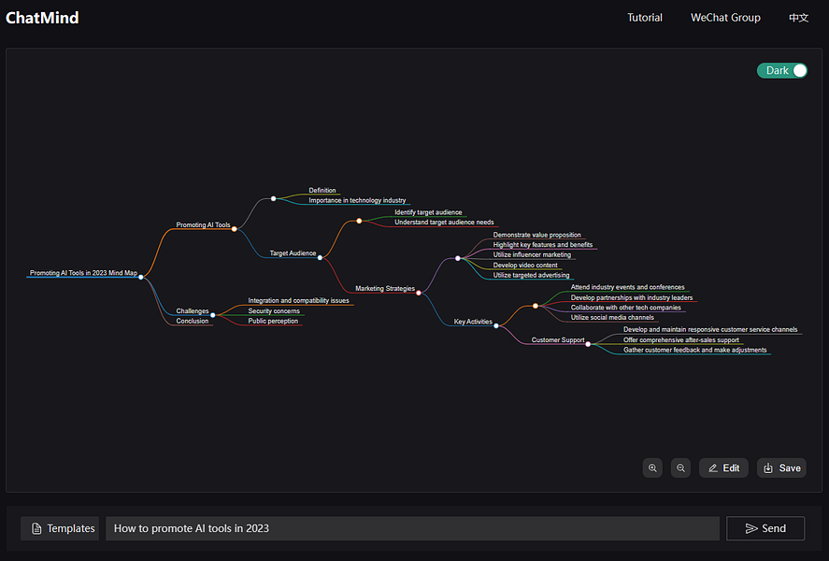Open the Tutorial menu item
Screen dimensions: 829x561
(x=644, y=17)
